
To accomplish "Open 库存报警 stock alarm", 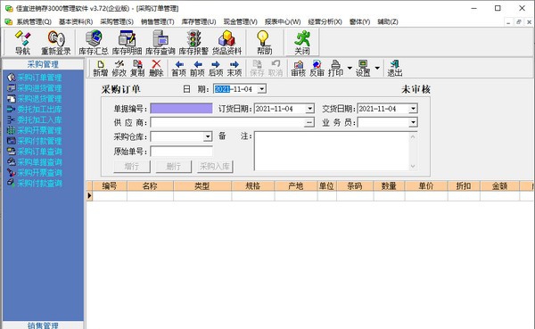I will pyautogui.click(x=193, y=42).
